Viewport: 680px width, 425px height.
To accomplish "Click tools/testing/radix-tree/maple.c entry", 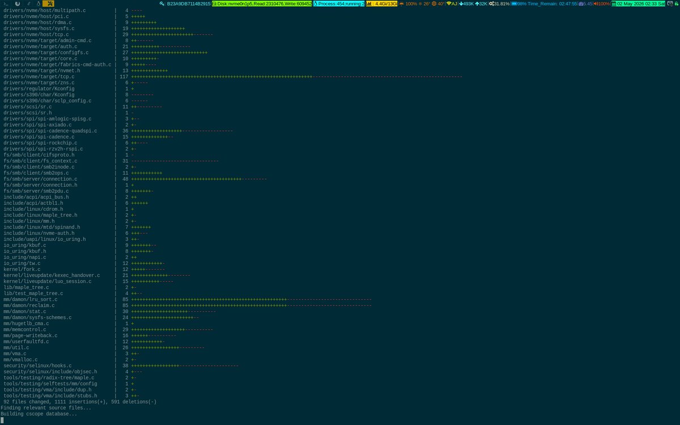I will 49,377.
